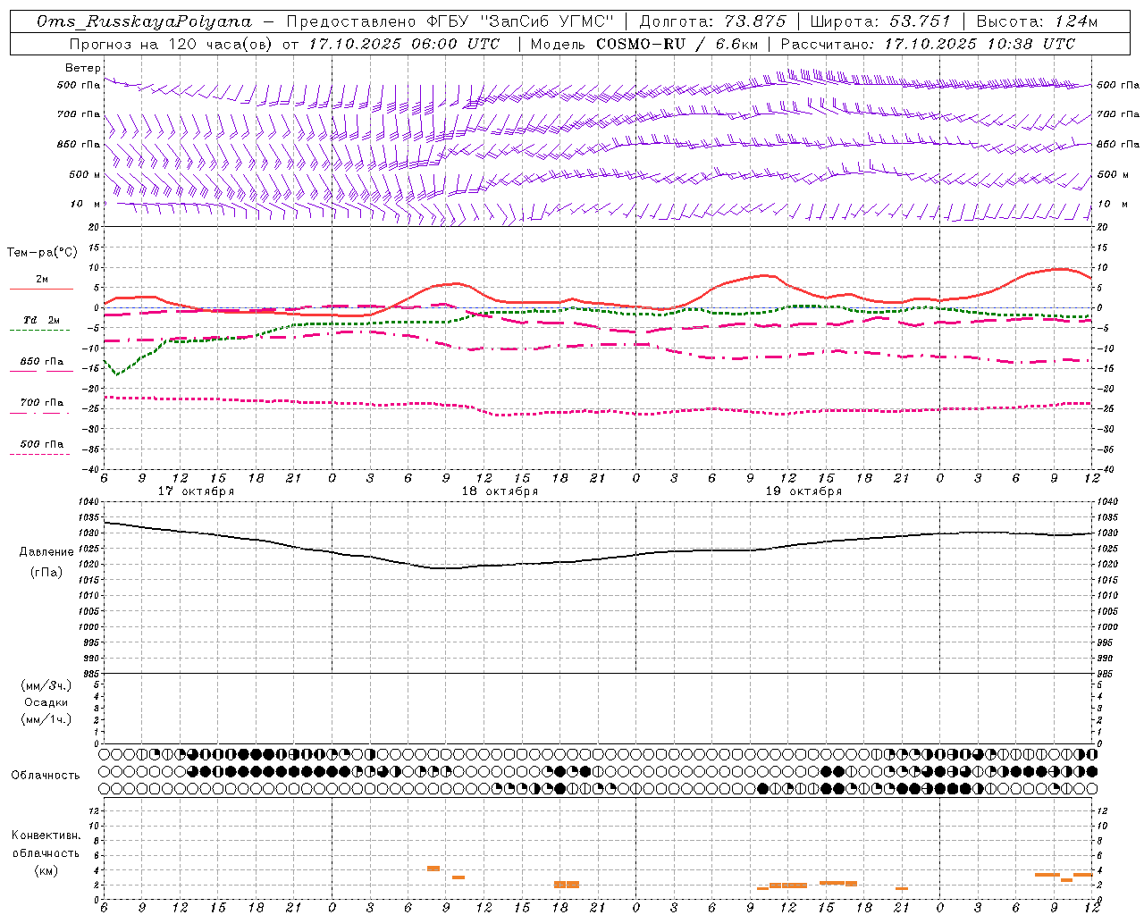Click 'Рассчитано: 17.10.2025 10:38 UTC' text
The image size is (1144, 915).
(928, 44)
